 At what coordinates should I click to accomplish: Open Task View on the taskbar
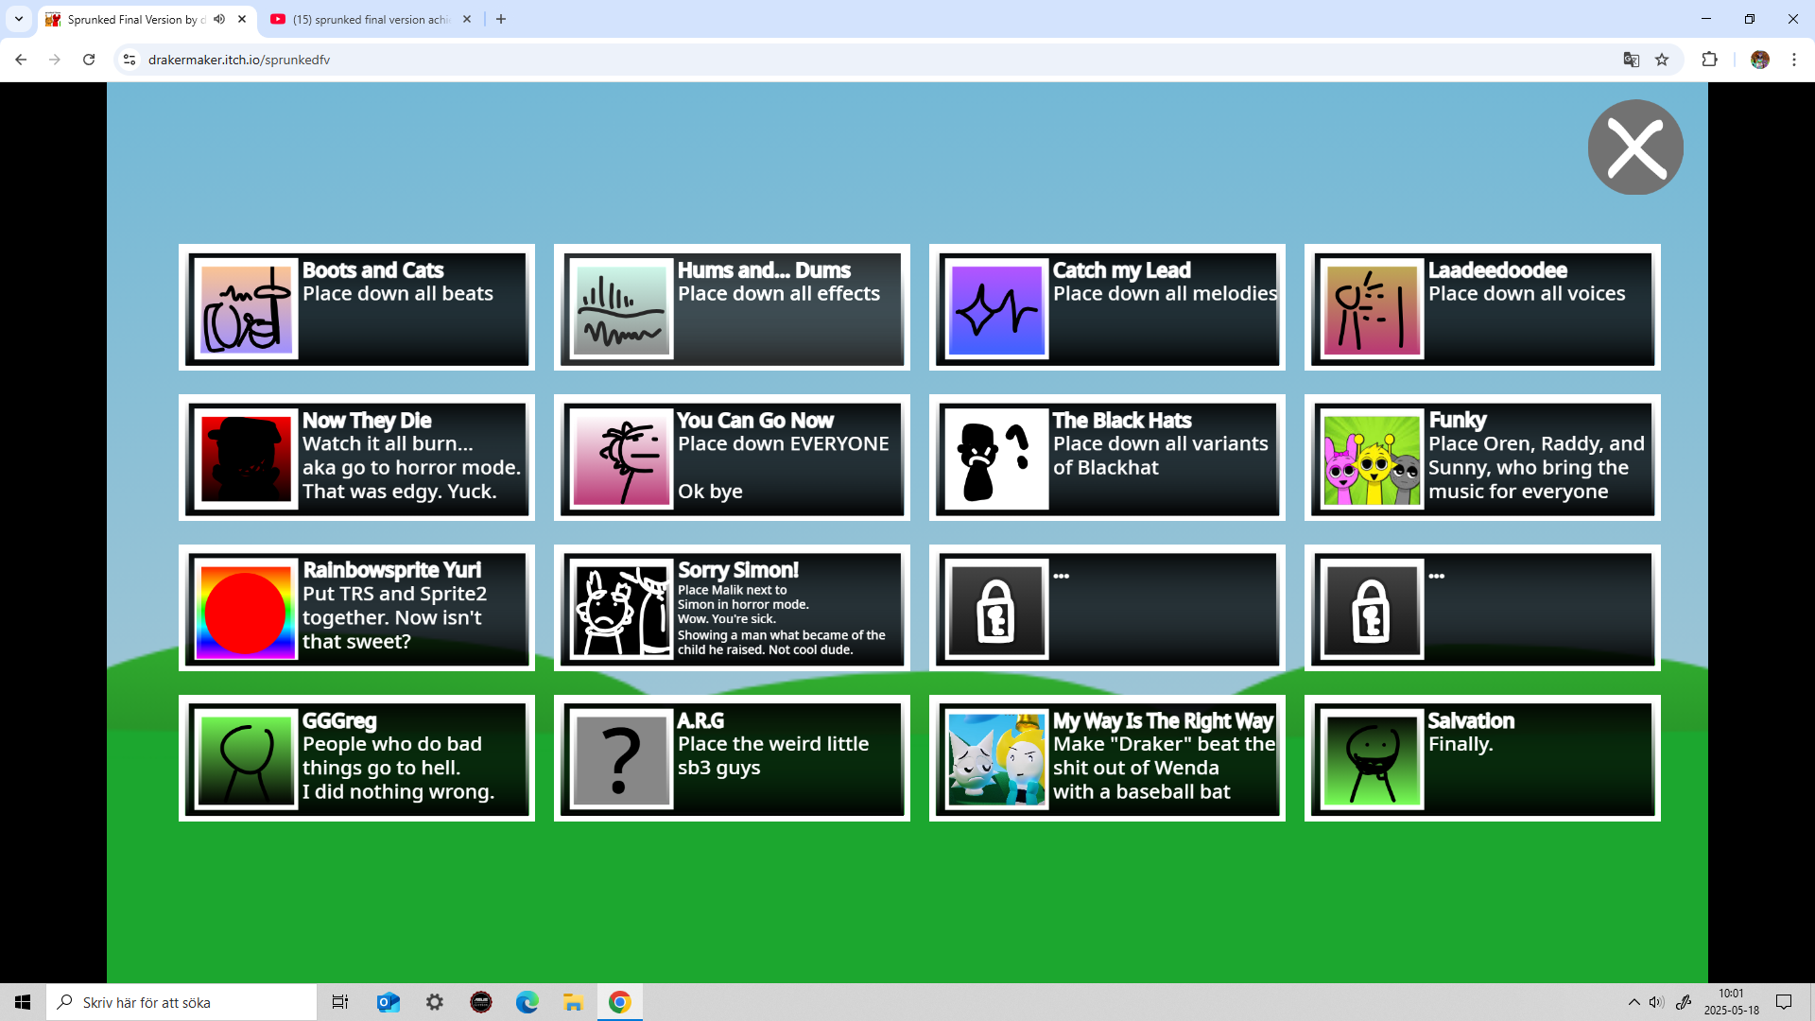click(340, 1002)
